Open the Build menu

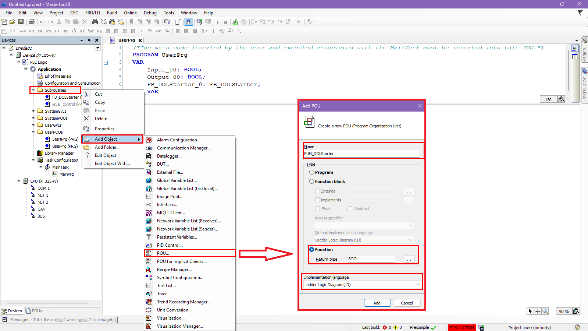pos(112,13)
